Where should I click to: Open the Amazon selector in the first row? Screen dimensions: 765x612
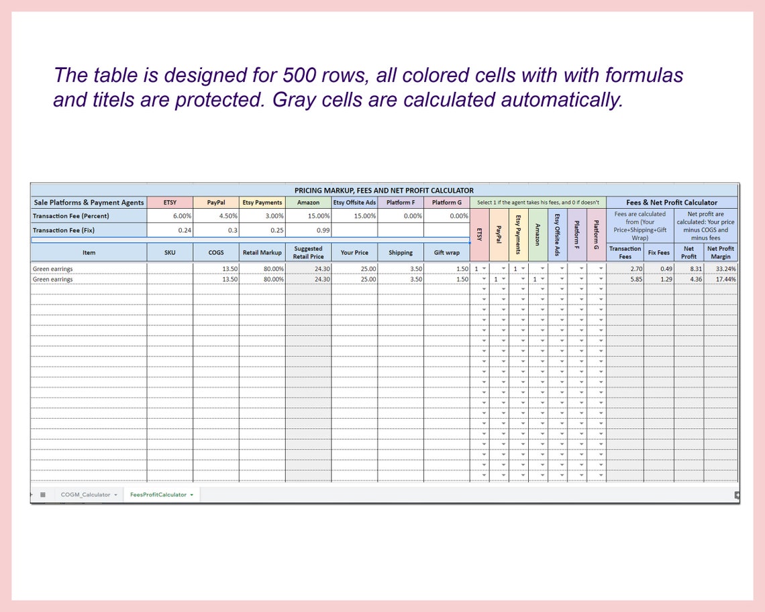[x=542, y=268]
